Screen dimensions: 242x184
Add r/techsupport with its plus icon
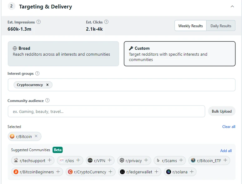click(49, 160)
